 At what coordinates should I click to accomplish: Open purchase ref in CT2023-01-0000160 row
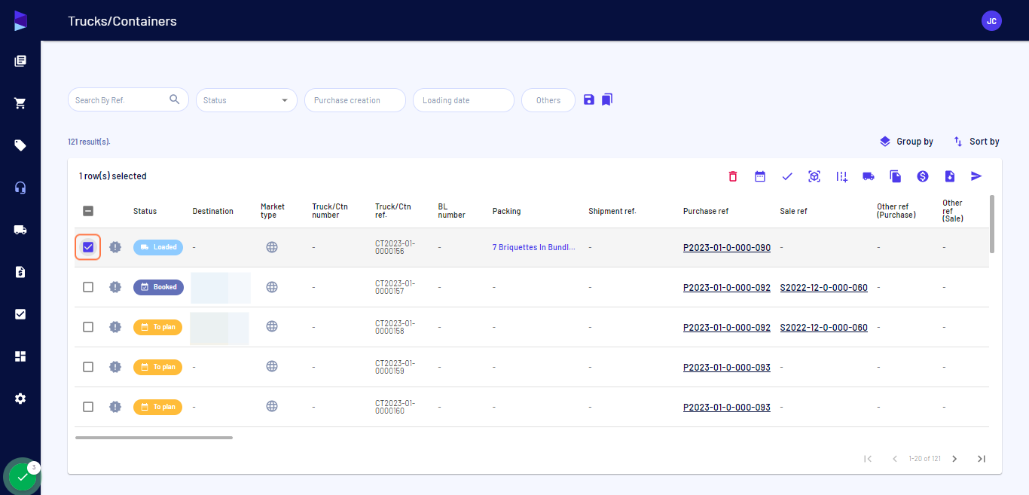[x=727, y=407]
